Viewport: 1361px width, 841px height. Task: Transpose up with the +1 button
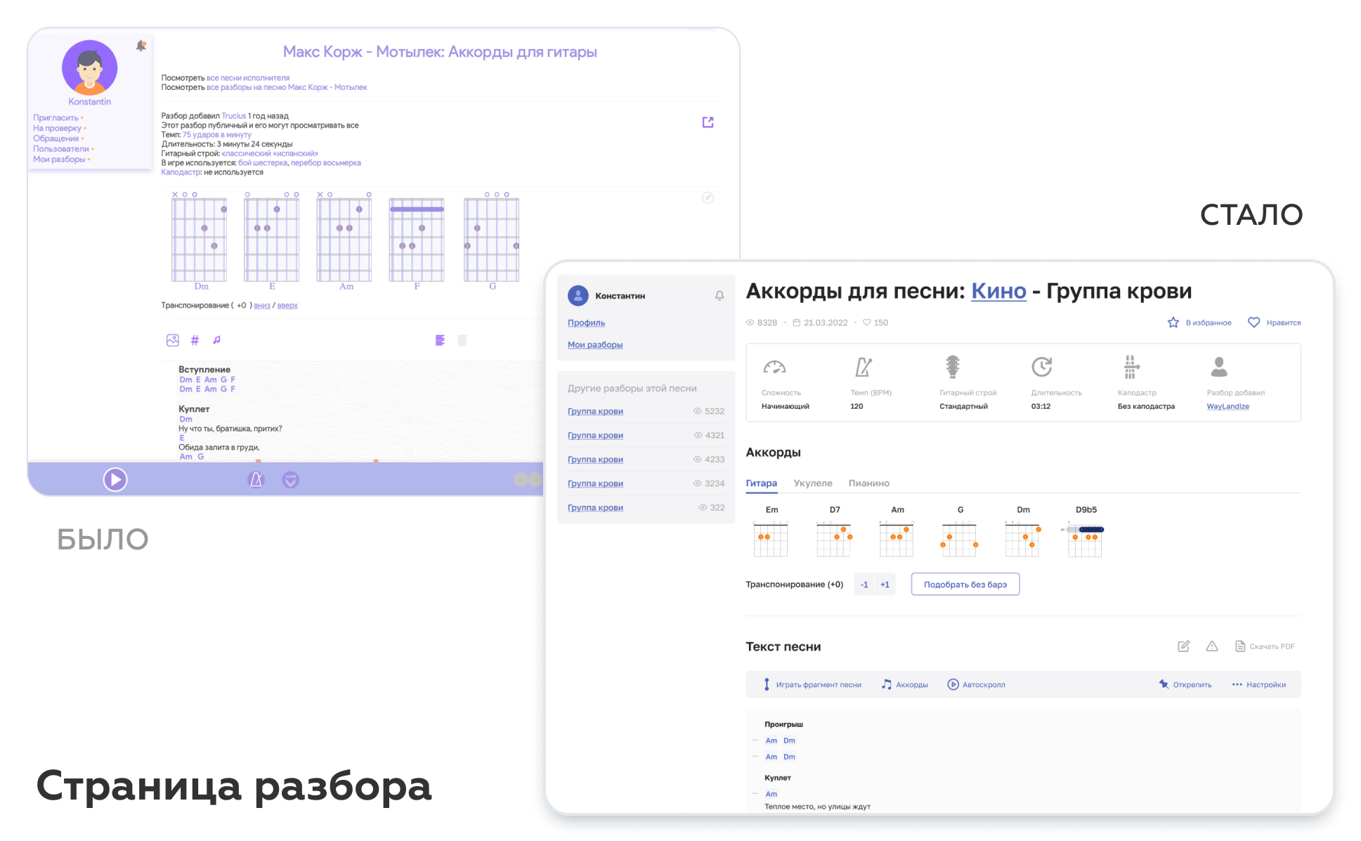885,585
